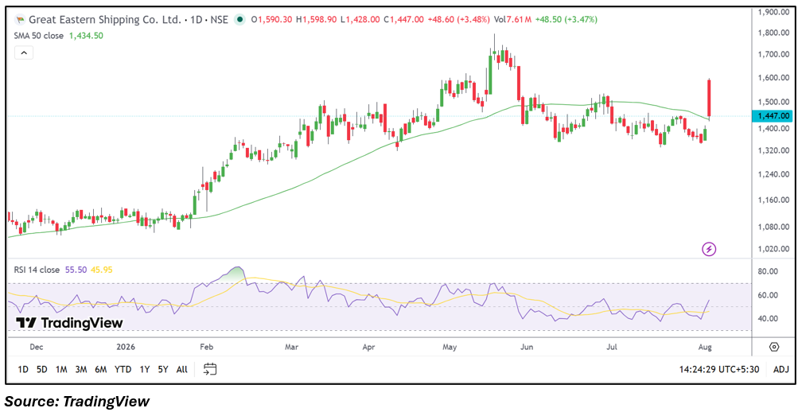Open the TradingView logo link
This screenshot has width=802, height=412.
(x=69, y=323)
